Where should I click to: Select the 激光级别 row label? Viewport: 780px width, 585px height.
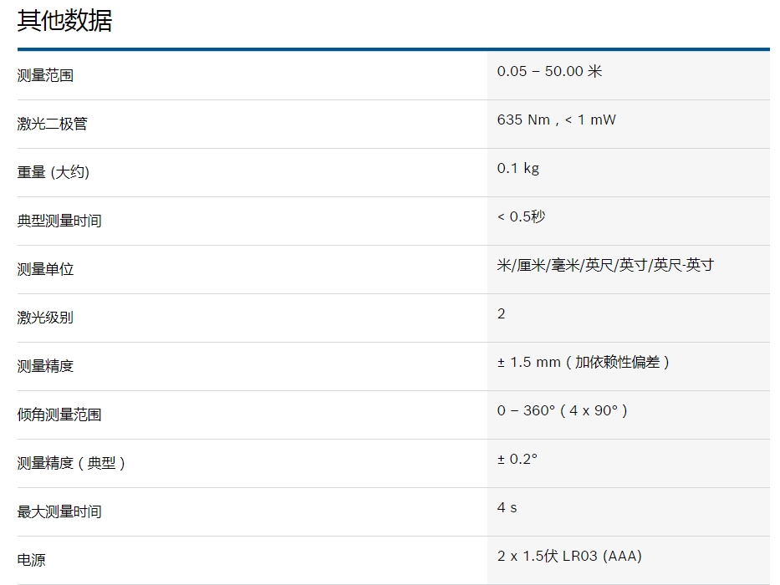click(45, 318)
